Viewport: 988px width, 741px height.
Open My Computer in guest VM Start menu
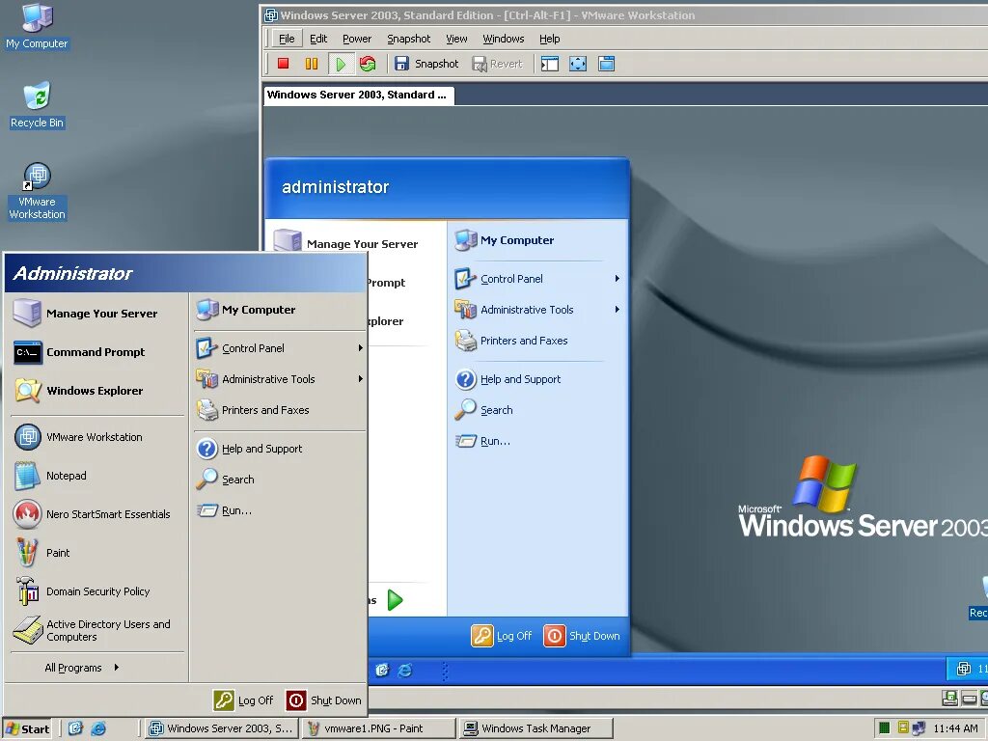click(x=536, y=240)
